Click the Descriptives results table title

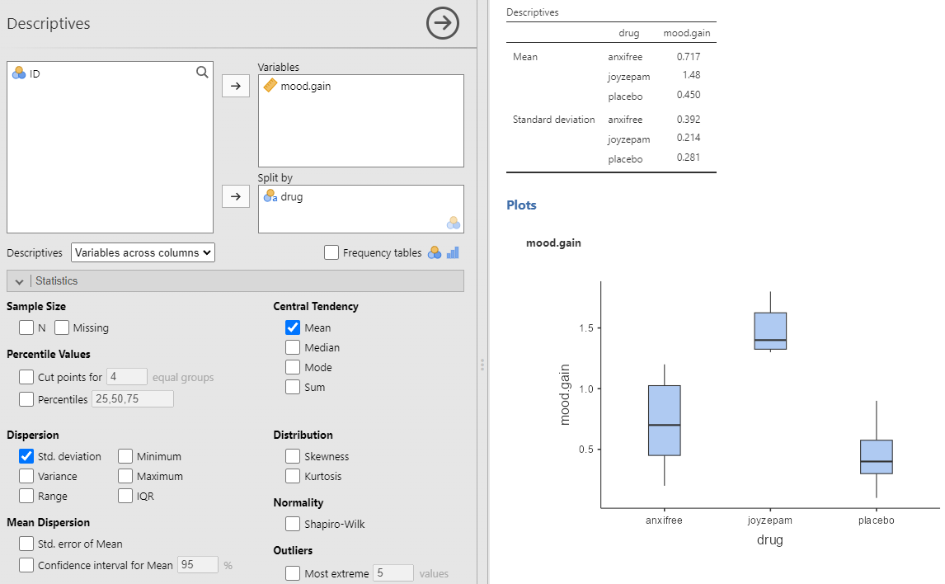tap(532, 12)
